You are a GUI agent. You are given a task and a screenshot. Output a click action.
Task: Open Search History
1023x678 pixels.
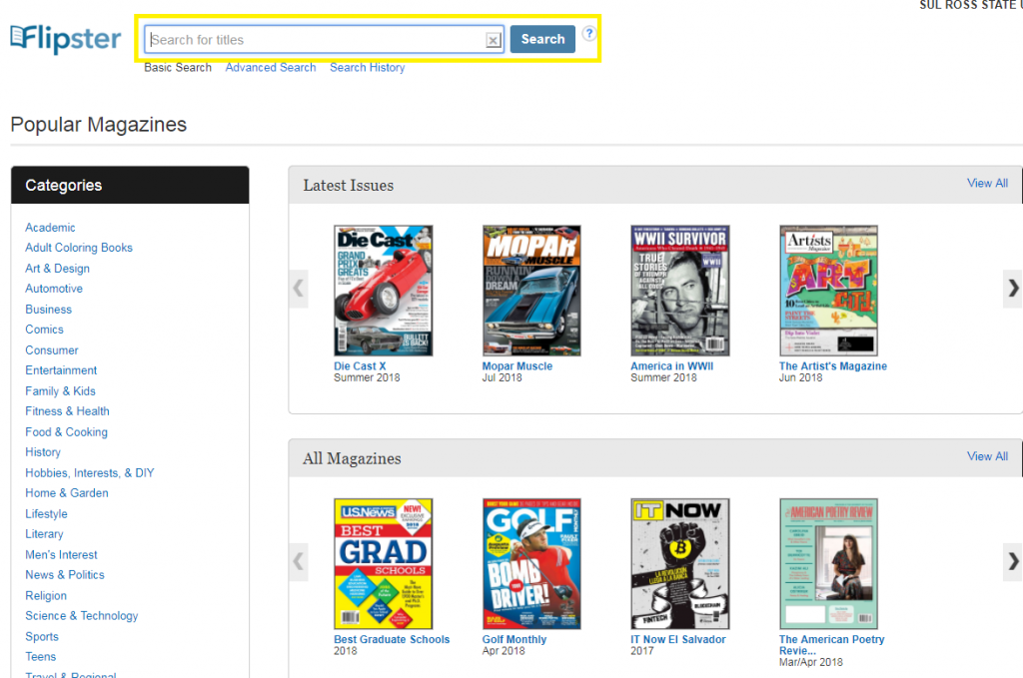[367, 67]
